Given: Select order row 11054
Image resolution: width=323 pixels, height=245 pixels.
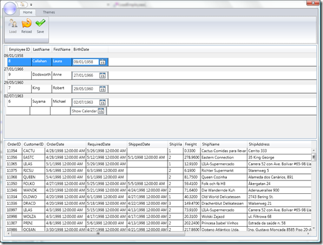Looking at the screenshot, I should pos(158,151).
